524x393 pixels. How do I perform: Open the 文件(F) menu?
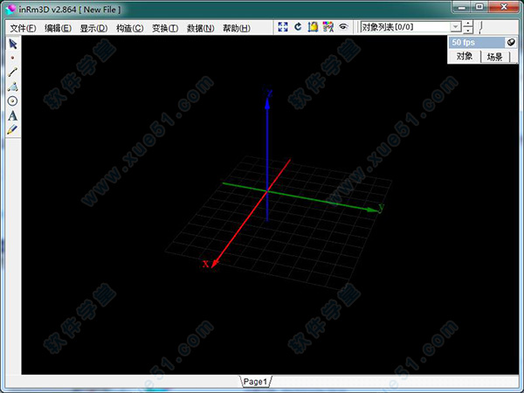[24, 28]
